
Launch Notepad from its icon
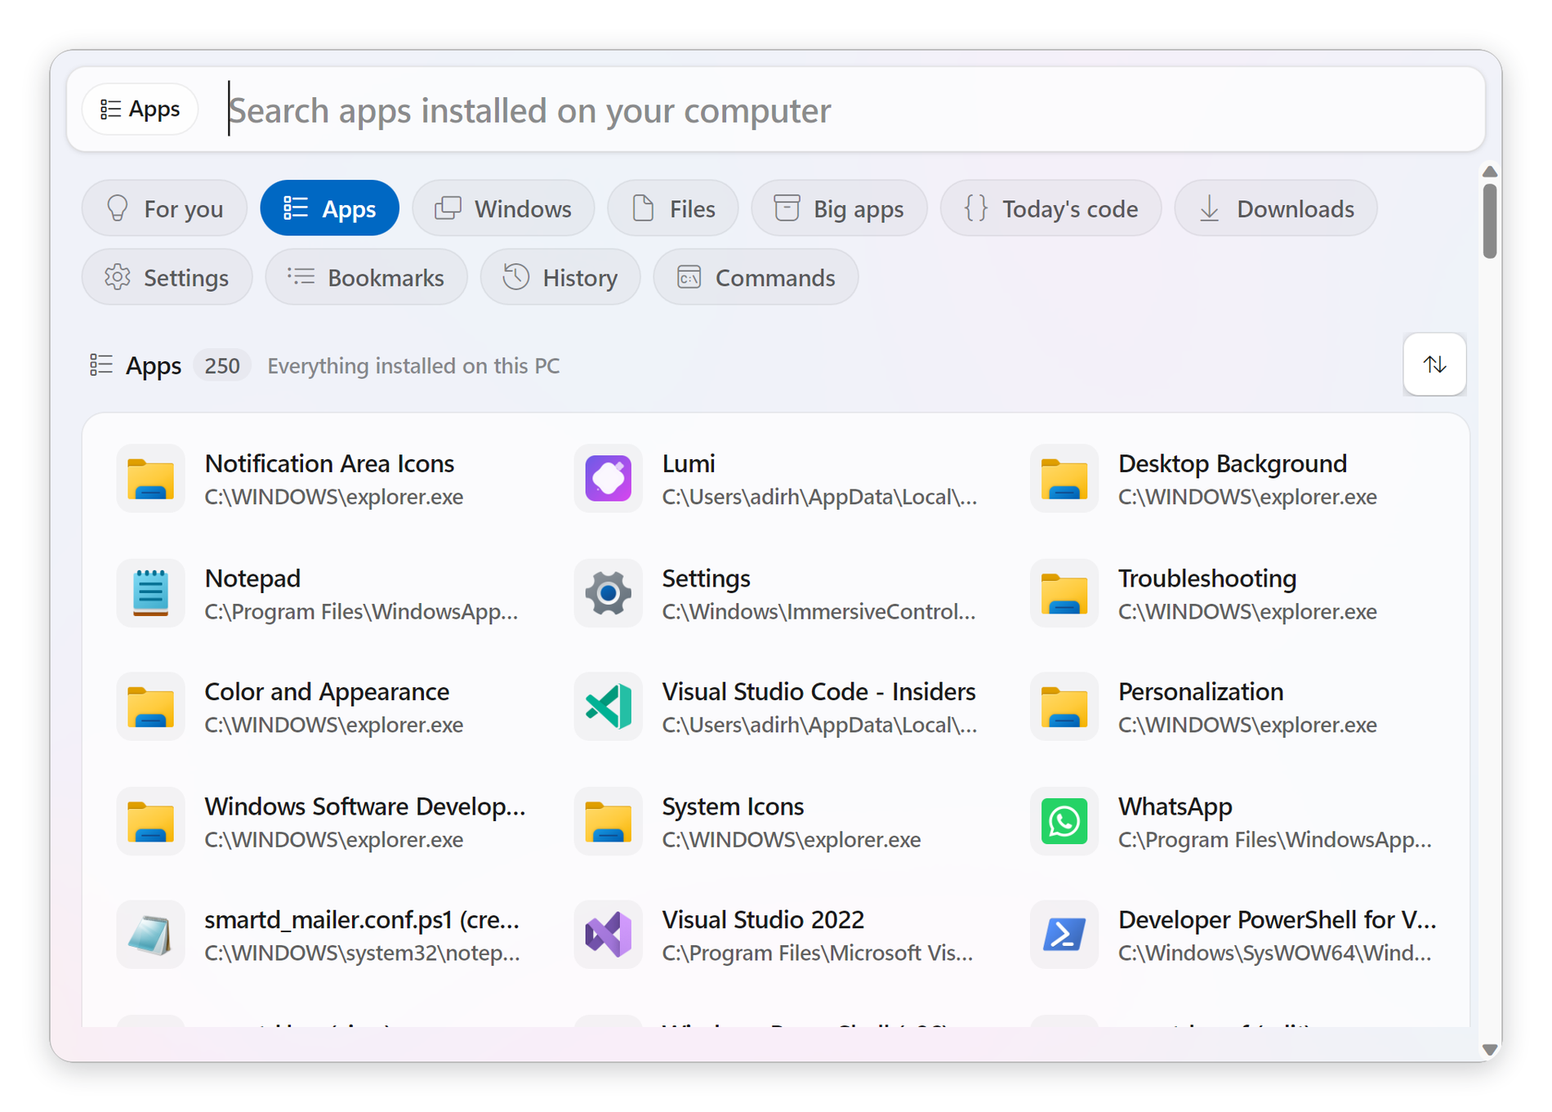point(150,592)
